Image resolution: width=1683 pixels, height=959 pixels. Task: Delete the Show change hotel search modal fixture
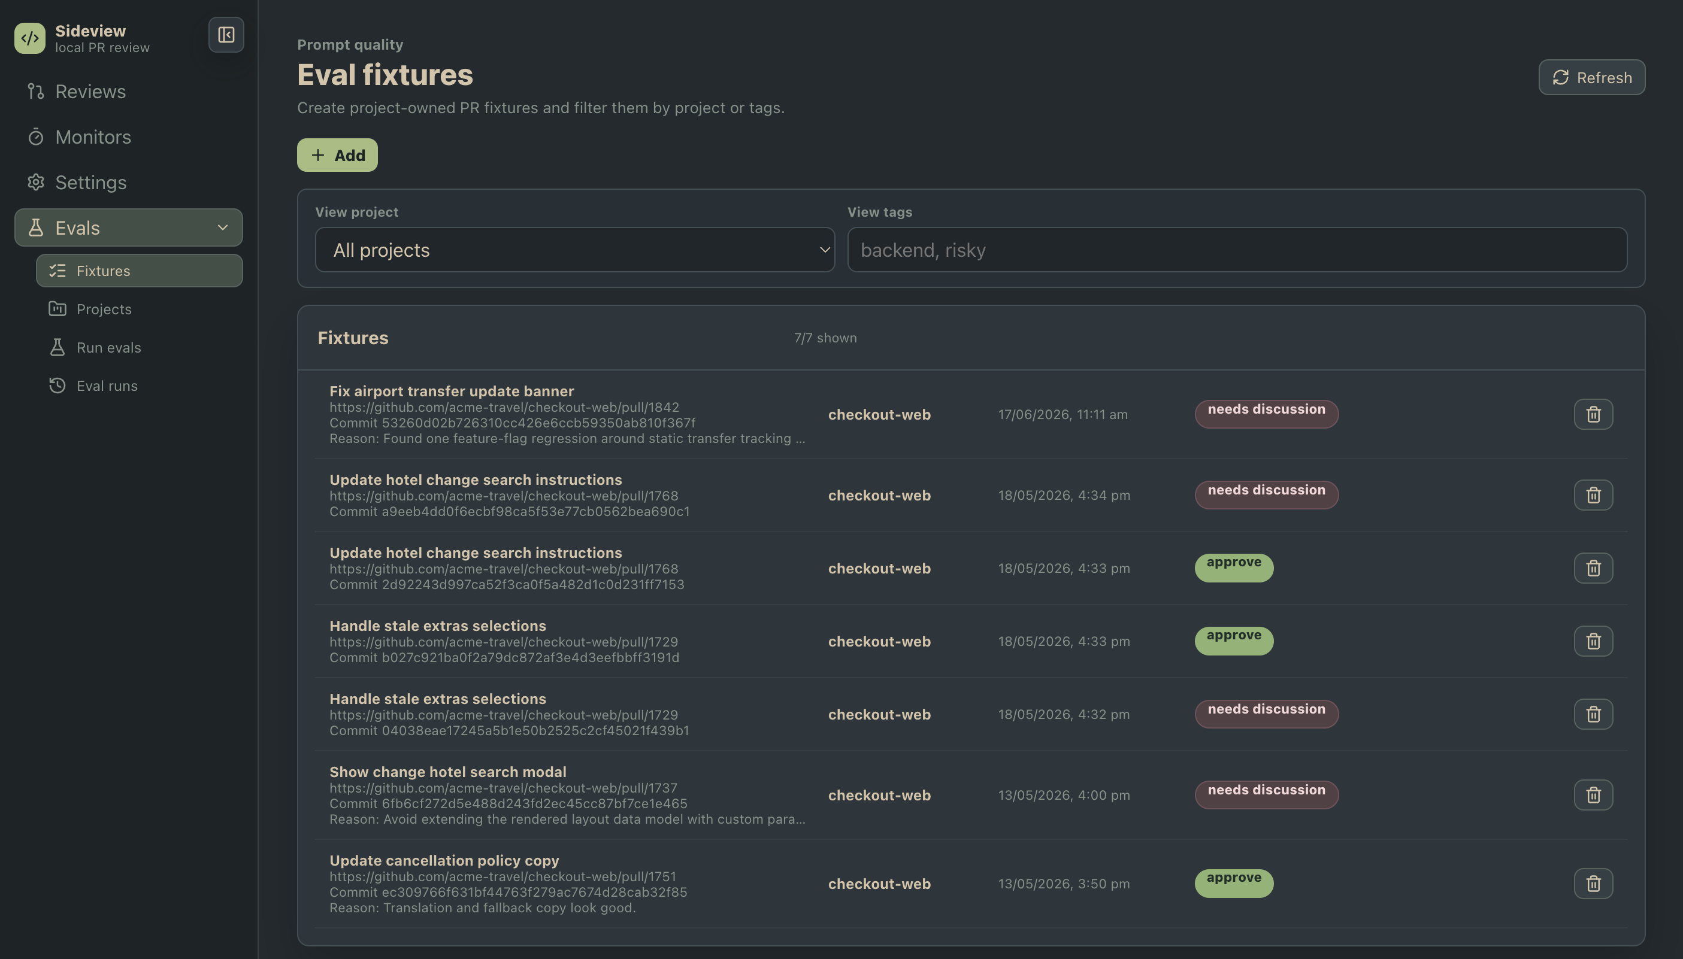pos(1593,795)
